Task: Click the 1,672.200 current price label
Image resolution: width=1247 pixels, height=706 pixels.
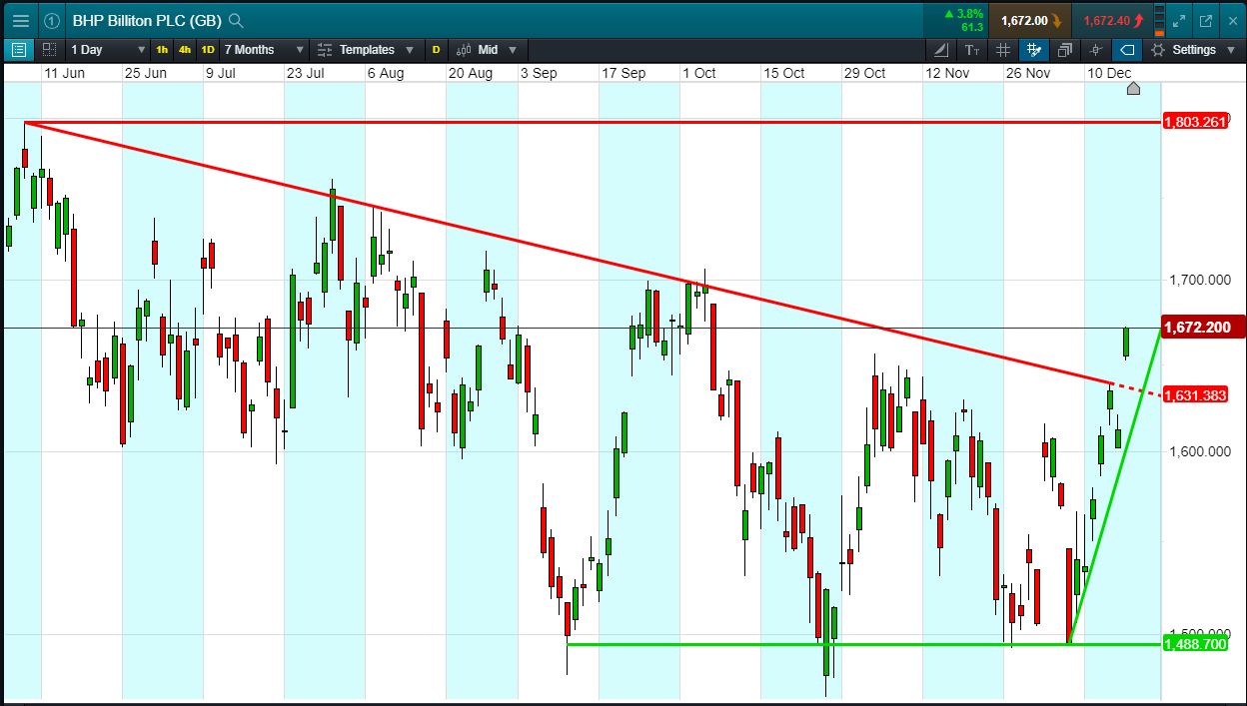Action: coord(1203,328)
